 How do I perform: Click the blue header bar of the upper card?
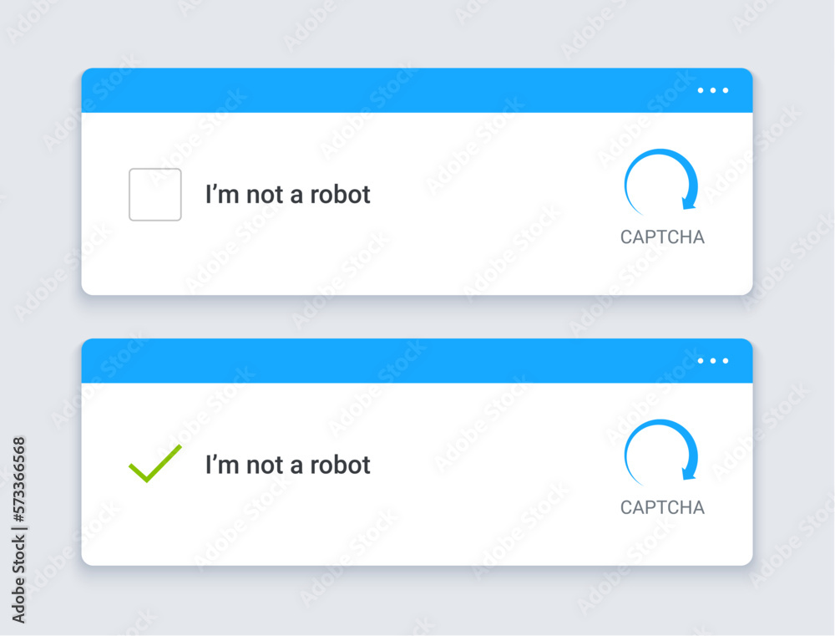[x=417, y=90]
